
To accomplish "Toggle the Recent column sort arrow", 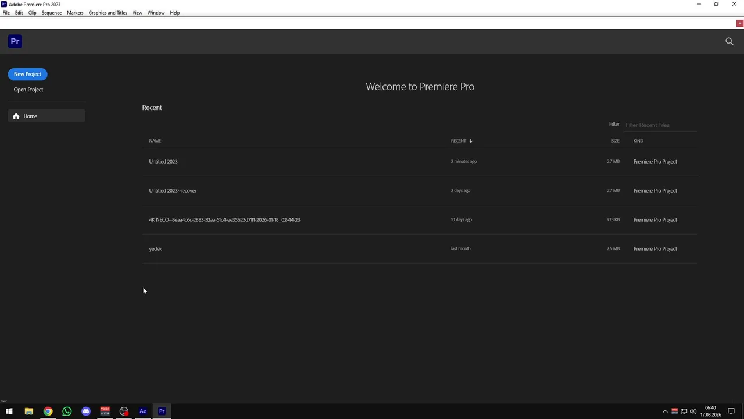I will click(471, 141).
